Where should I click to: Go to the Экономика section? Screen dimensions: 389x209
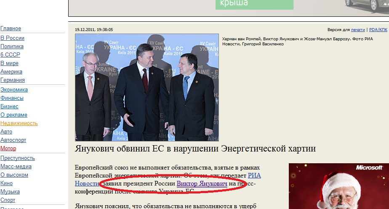coord(14,90)
